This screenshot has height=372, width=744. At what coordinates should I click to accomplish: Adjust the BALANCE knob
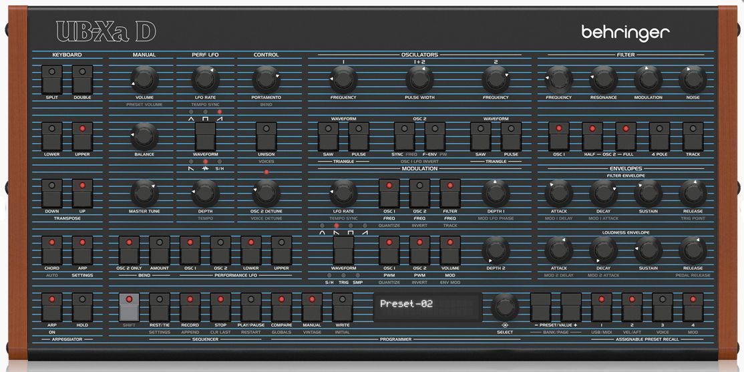pyautogui.click(x=144, y=136)
